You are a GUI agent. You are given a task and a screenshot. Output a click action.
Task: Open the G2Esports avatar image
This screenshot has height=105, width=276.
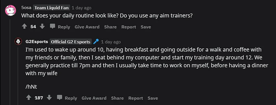(x=18, y=41)
